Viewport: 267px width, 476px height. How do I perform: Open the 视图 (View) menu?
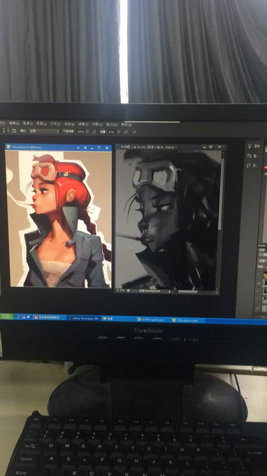[x=97, y=124]
